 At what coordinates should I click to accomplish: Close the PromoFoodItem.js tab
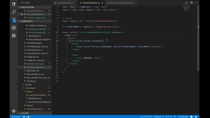pyautogui.click(x=102, y=3)
